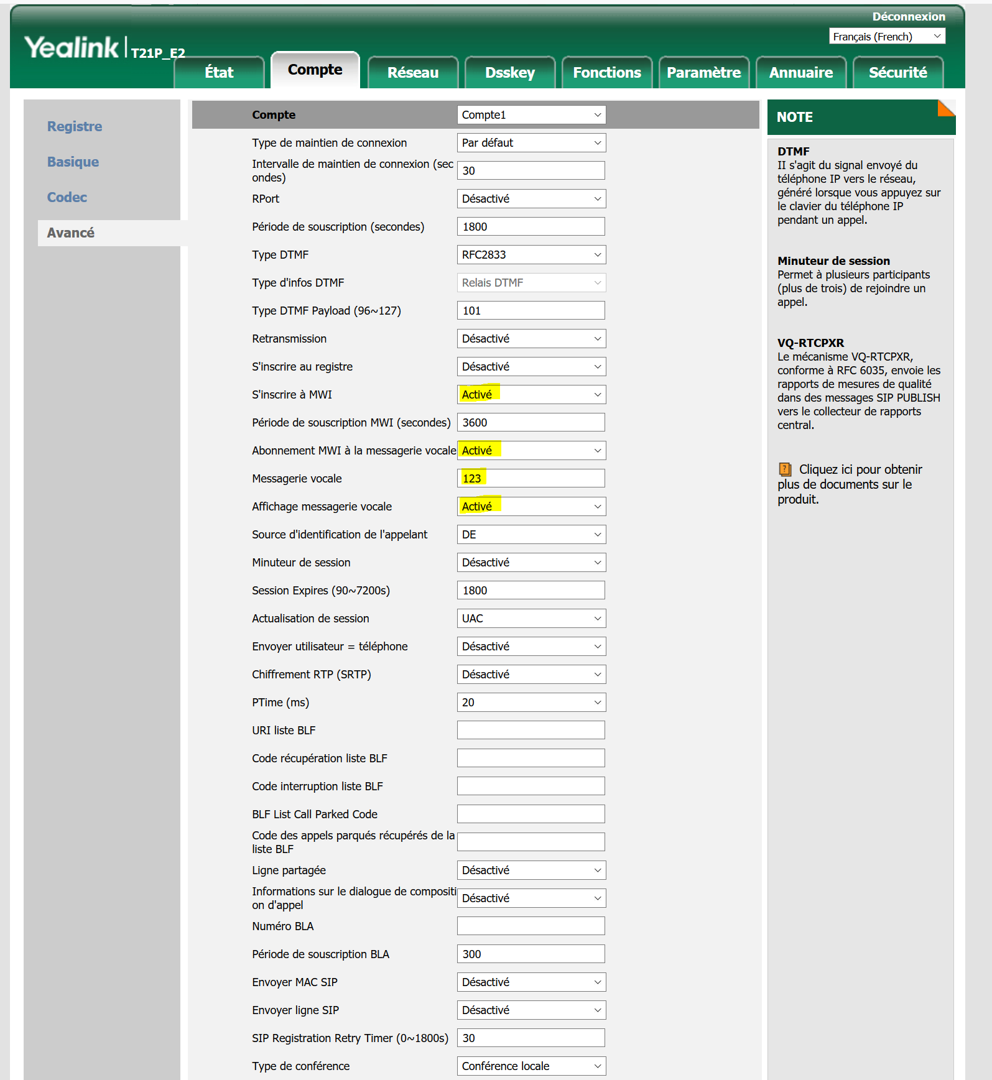Screen dimensions: 992x1080
Task: Expand the RPort dropdown
Action: (531, 199)
